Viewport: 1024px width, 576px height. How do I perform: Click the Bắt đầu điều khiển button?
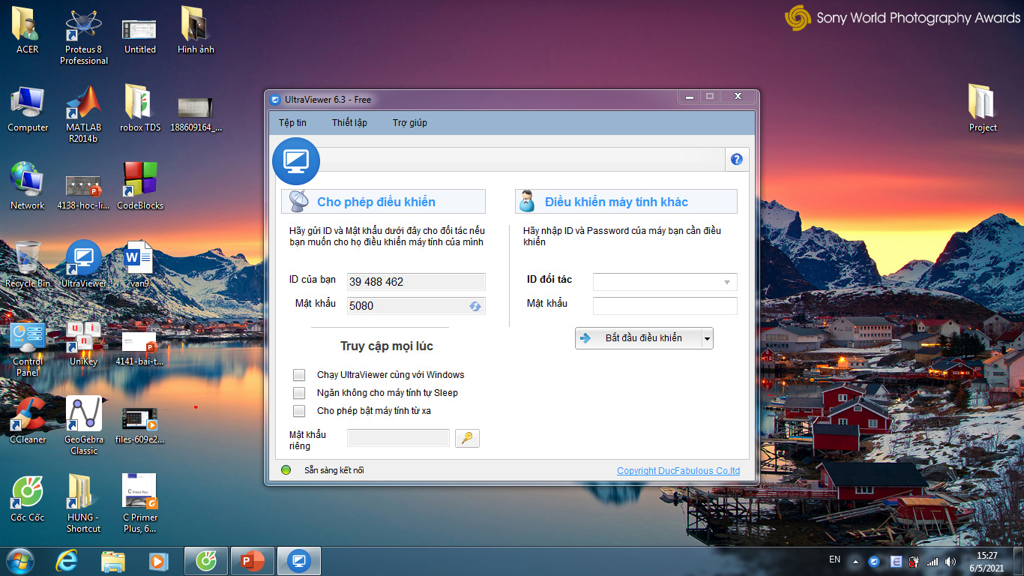click(x=639, y=338)
